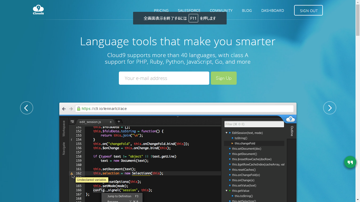Close the edit_session.js tab dot

(111, 122)
